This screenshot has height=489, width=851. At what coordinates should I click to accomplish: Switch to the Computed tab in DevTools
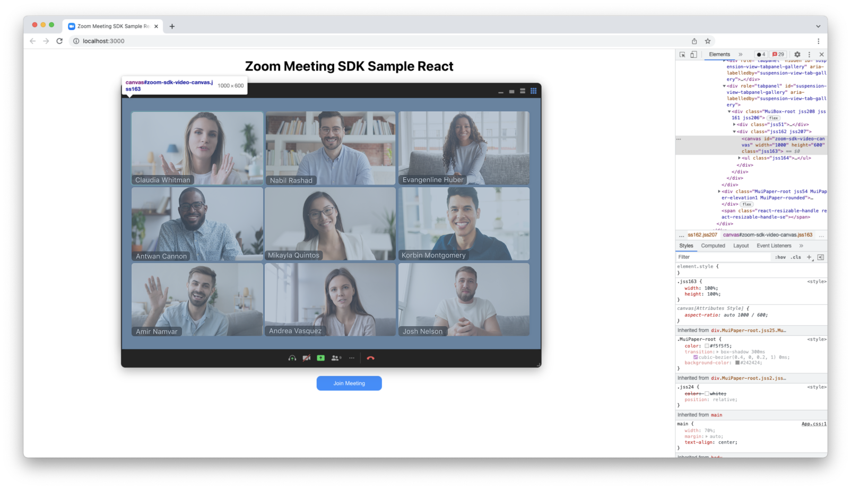(713, 246)
